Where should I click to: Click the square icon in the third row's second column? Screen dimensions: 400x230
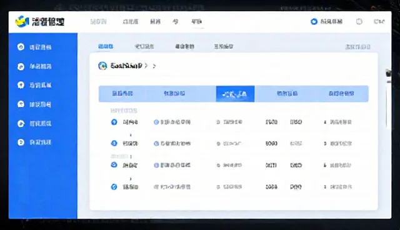pyautogui.click(x=156, y=165)
